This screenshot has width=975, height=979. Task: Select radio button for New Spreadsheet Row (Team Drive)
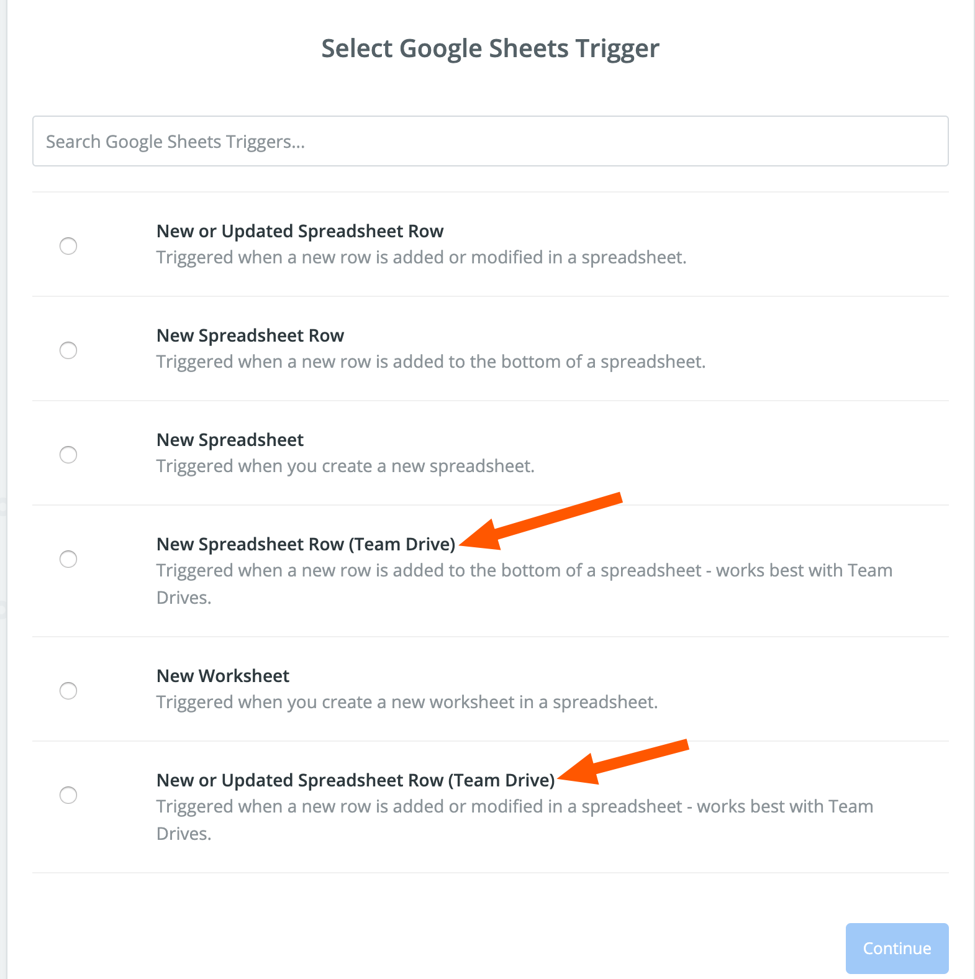[68, 559]
